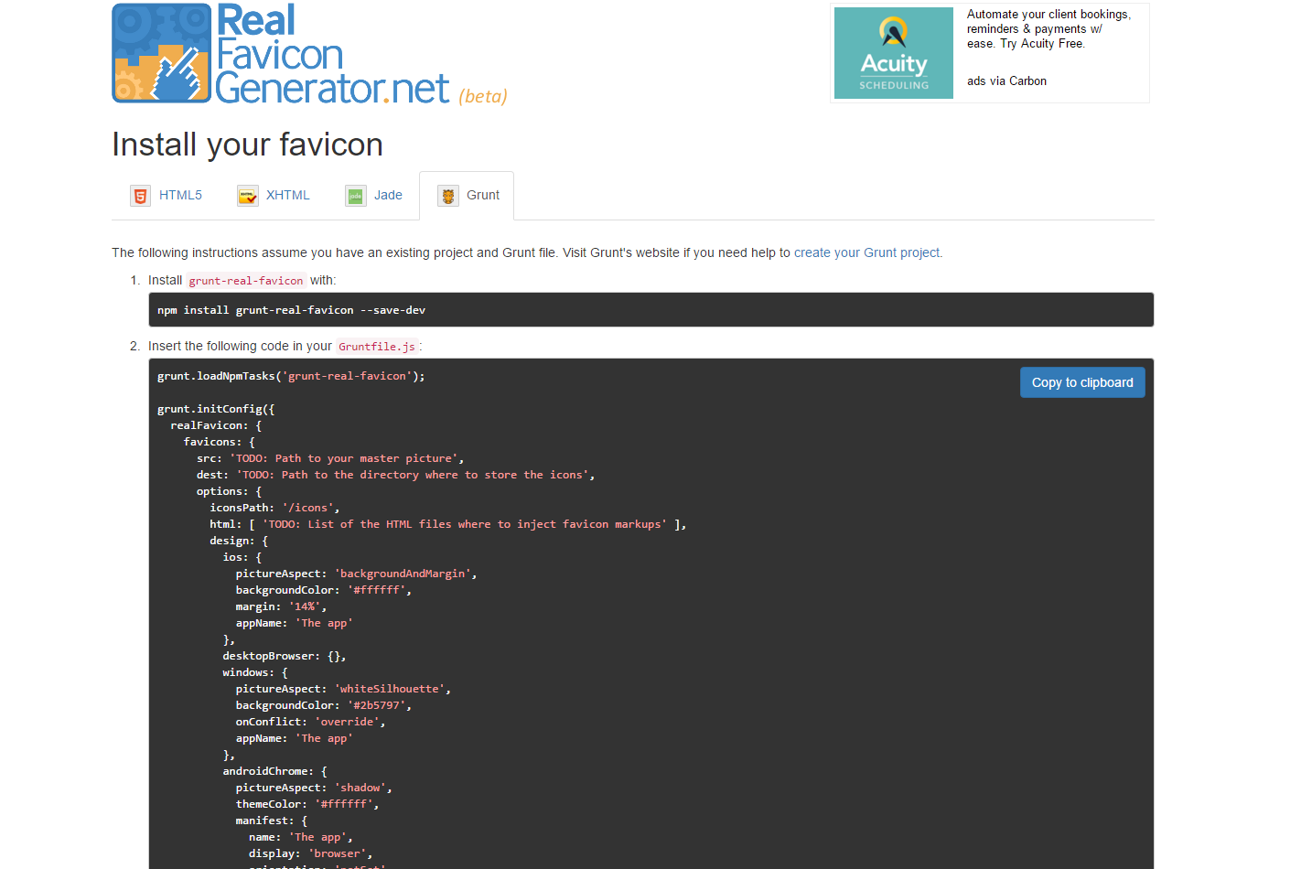Switch to the Jade tab
Viewport: 1301px width, 869px height.
coord(373,196)
